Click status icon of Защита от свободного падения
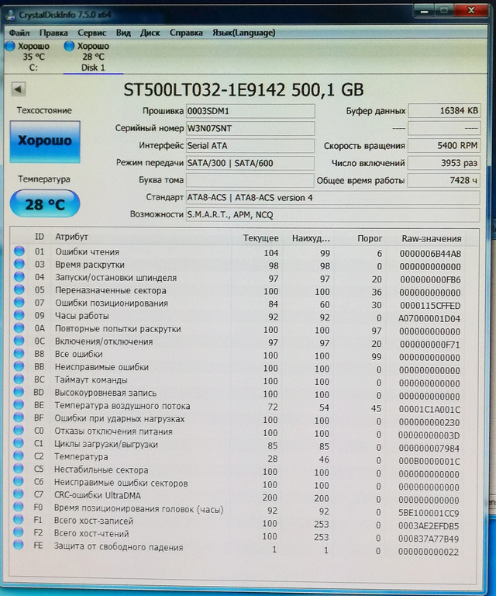 (x=19, y=547)
